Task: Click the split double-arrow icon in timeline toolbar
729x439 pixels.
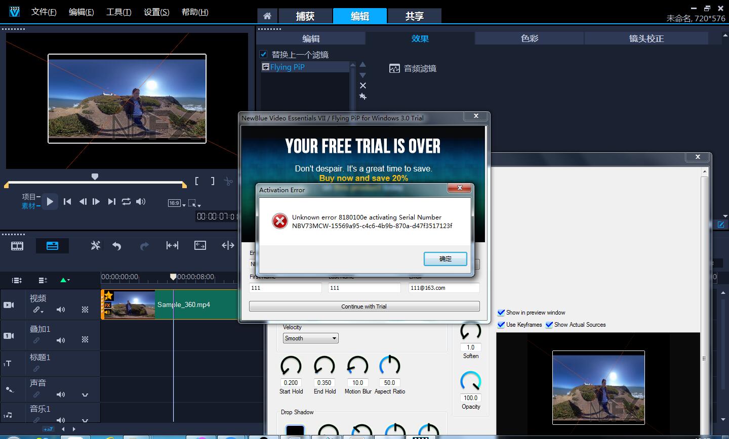Action: (228, 245)
